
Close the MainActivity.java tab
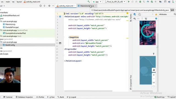point(95,6)
